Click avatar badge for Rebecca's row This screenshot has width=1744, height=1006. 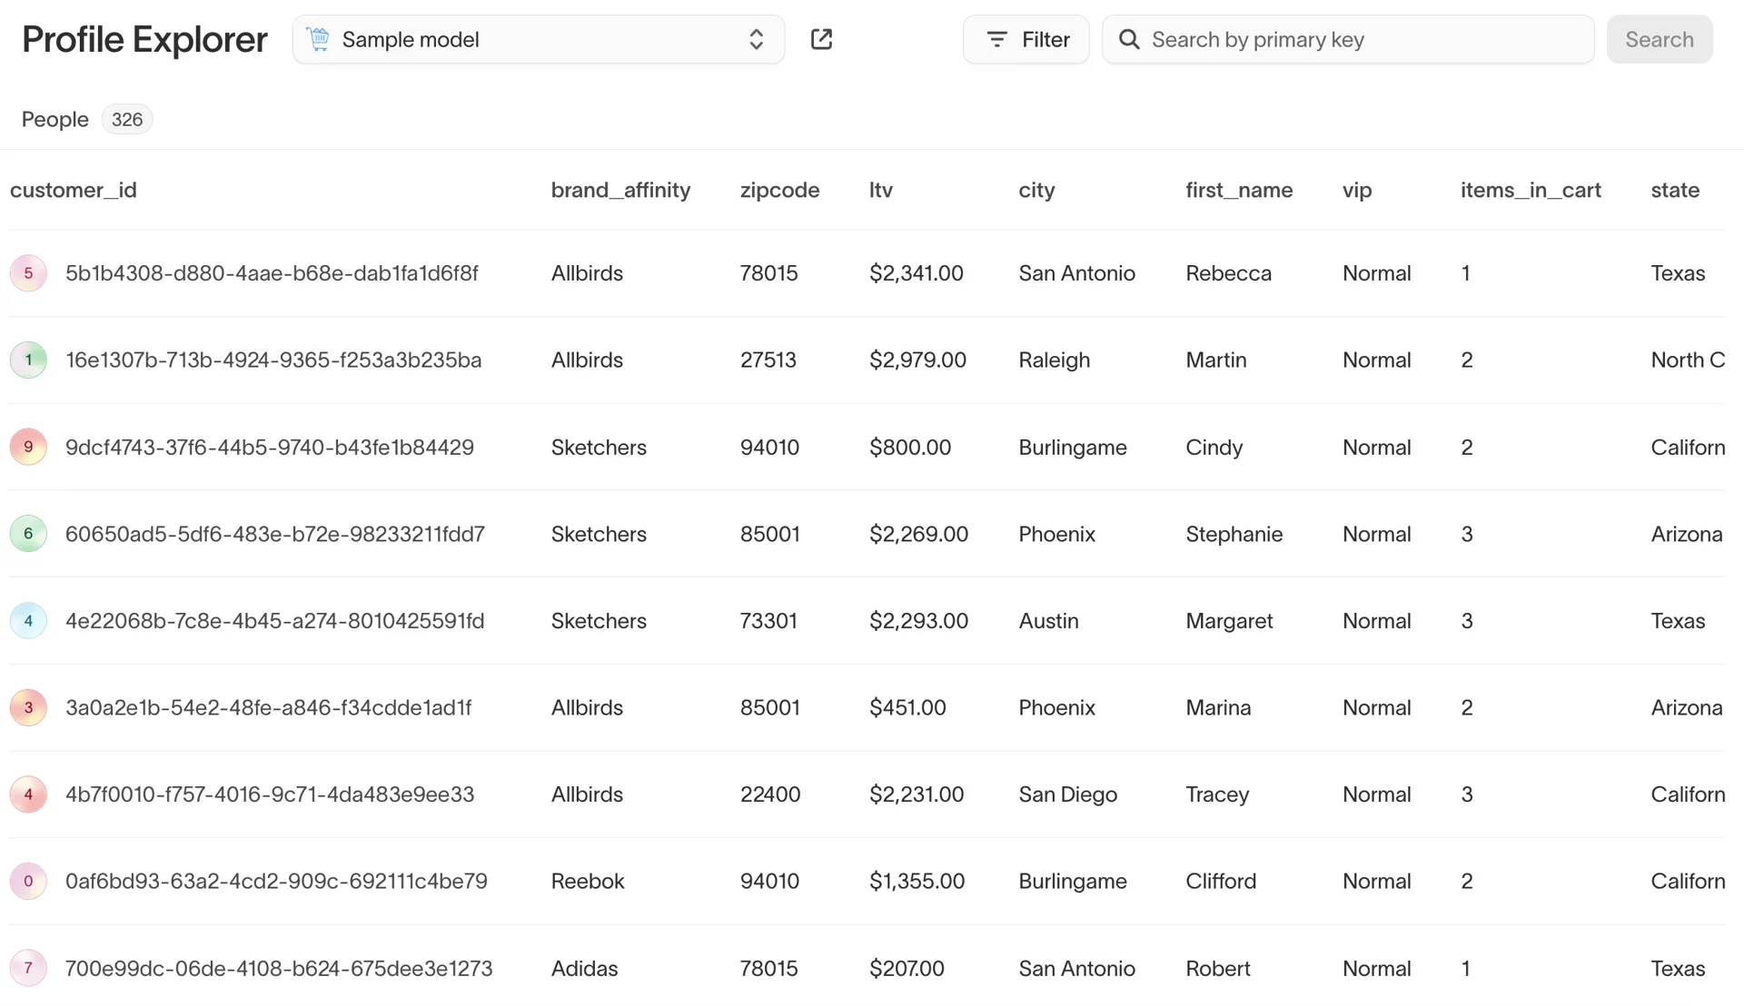coord(28,273)
